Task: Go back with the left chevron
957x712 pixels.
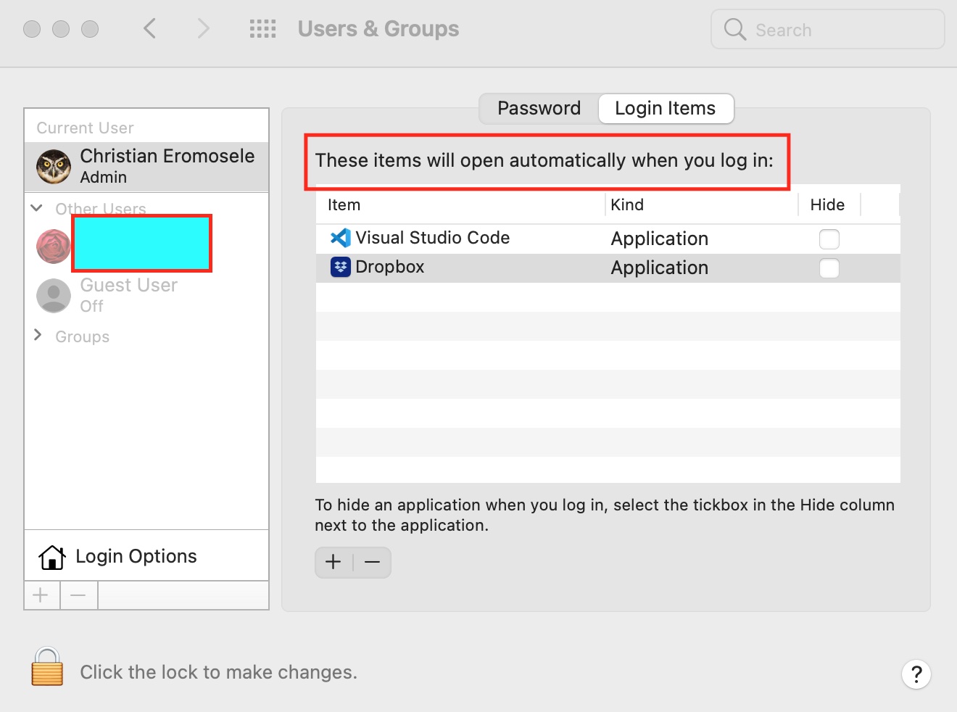Action: [150, 29]
